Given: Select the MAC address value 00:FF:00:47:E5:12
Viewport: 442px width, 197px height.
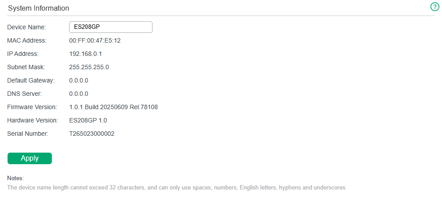Looking at the screenshot, I should (x=95, y=41).
